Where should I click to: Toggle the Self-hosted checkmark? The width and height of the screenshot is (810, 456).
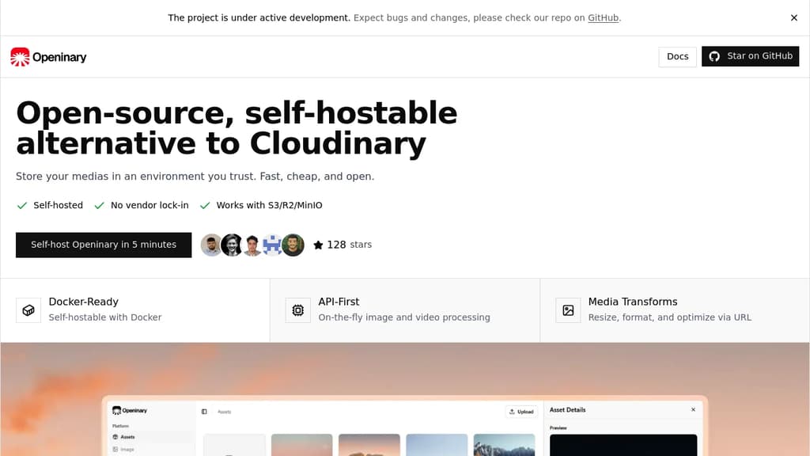[22, 205]
